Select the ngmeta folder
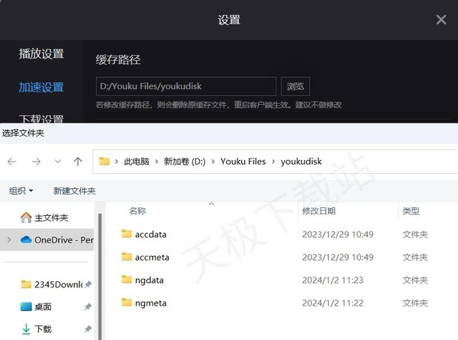This screenshot has height=340, width=458. pos(150,303)
